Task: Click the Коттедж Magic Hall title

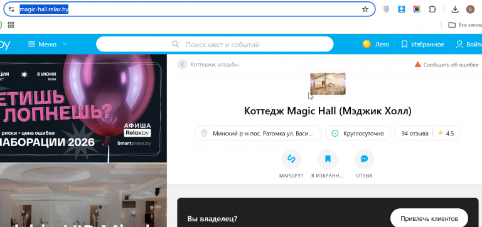Action: pyautogui.click(x=328, y=111)
